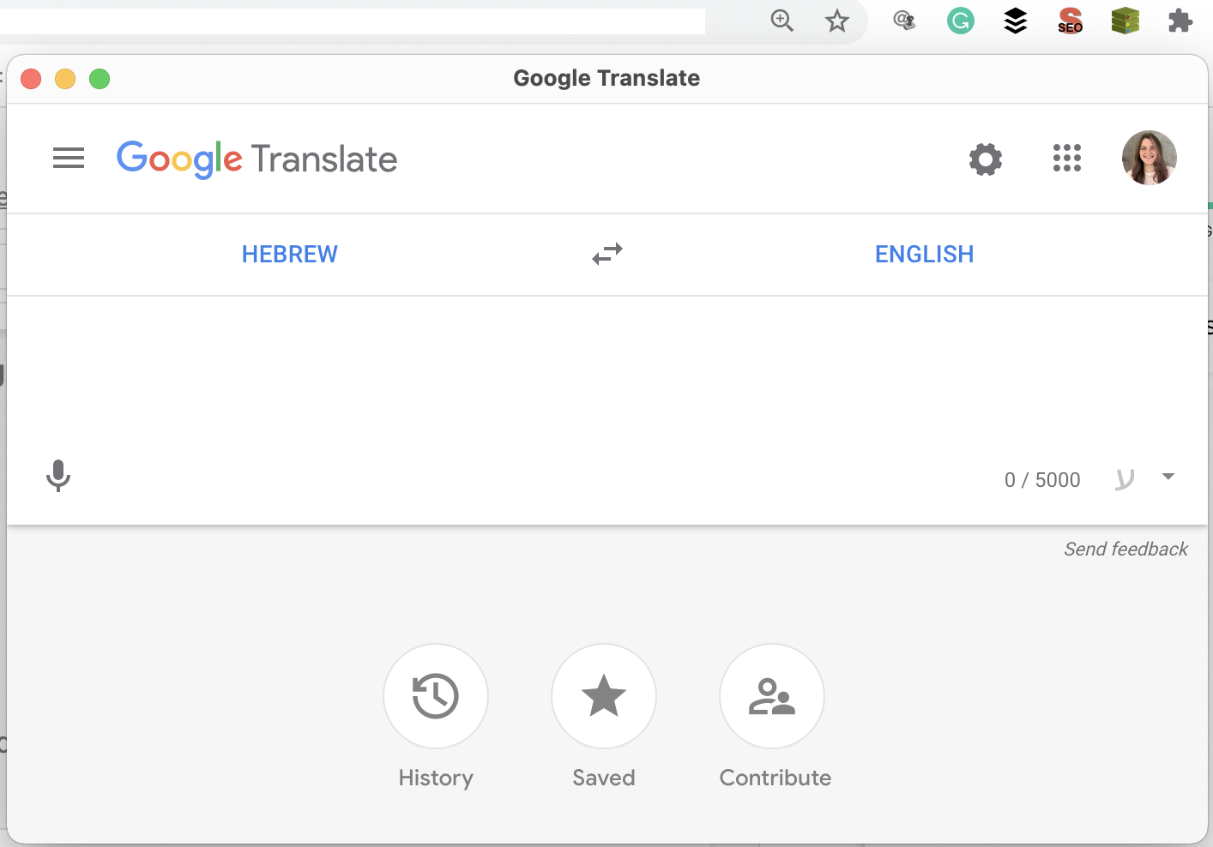Open the Extensions puzzle piece menu
1213x847 pixels.
pos(1180,21)
